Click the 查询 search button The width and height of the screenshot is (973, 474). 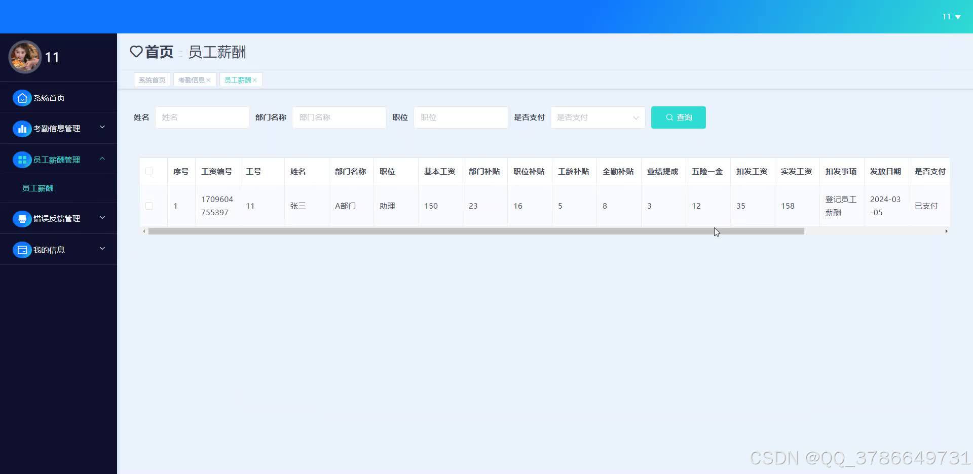678,117
